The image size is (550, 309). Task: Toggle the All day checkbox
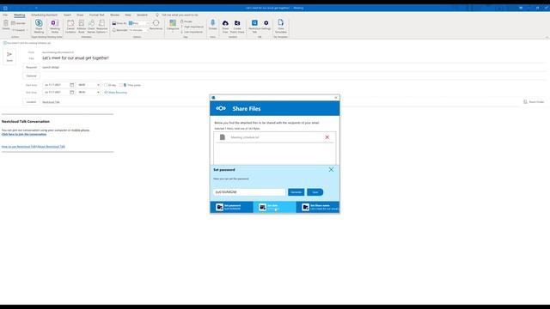[106, 85]
